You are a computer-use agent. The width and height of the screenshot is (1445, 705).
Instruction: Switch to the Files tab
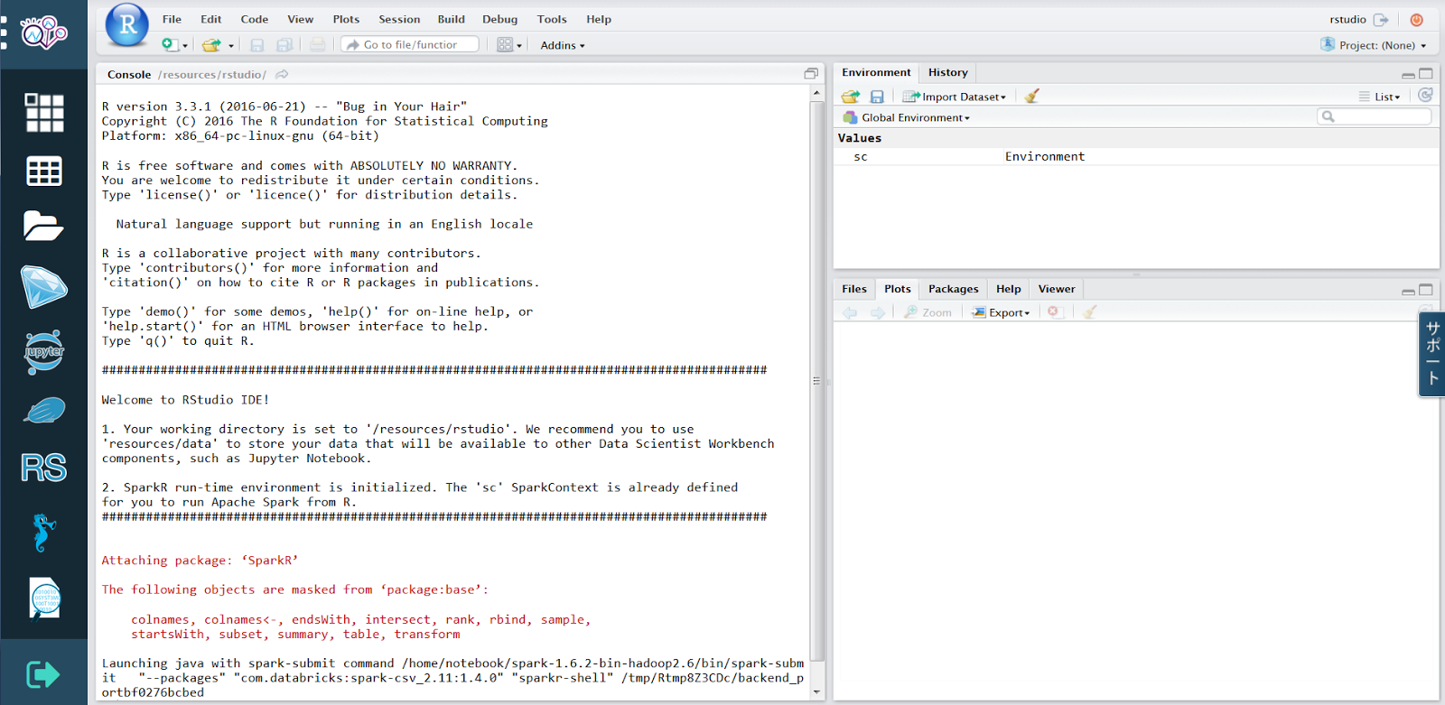coord(854,289)
